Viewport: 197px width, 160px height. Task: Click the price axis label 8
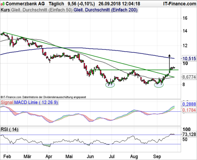click(x=184, y=85)
